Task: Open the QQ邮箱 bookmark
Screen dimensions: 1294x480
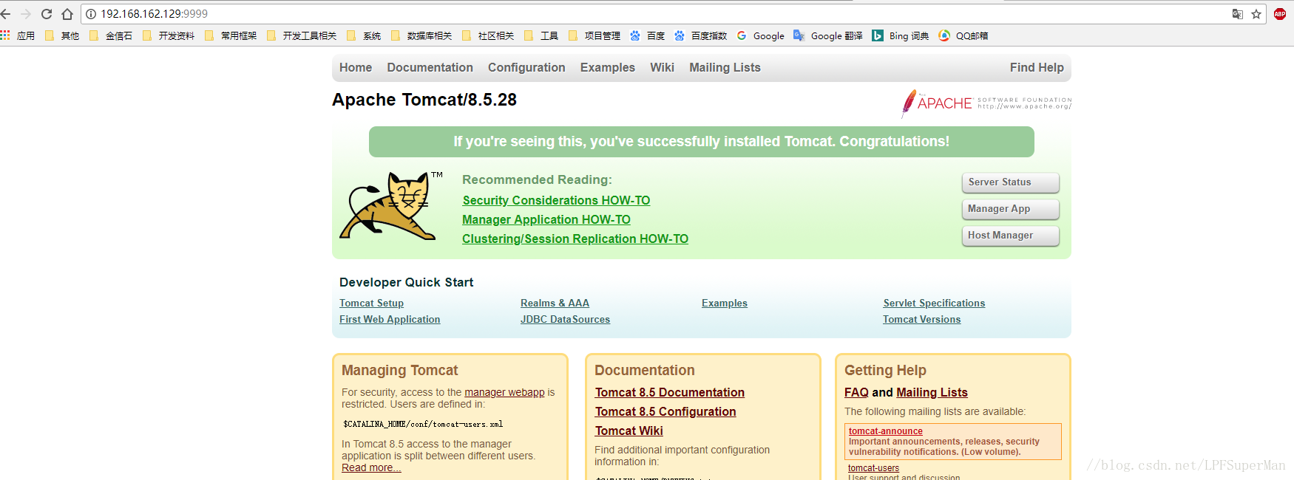Action: [x=963, y=35]
